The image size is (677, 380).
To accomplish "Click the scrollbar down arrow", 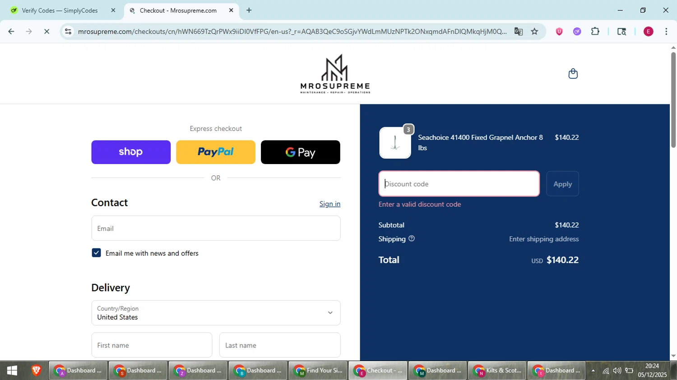I will pos(673,356).
